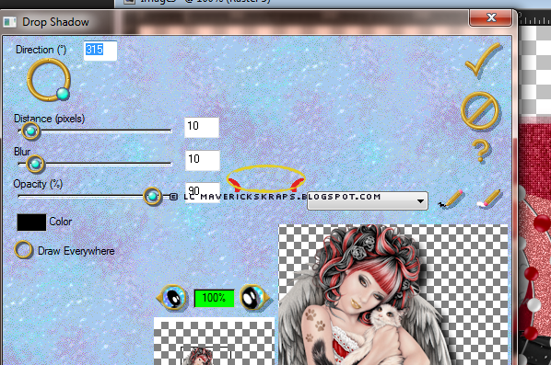This screenshot has height=365, width=551.
Task: Click the Opacity slider handle
Action: tap(152, 197)
